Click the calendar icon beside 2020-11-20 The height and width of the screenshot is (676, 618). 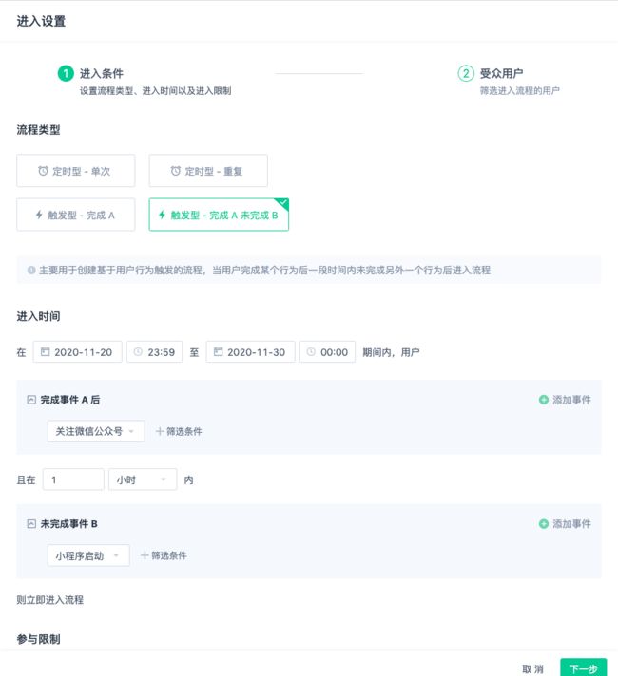click(x=46, y=352)
